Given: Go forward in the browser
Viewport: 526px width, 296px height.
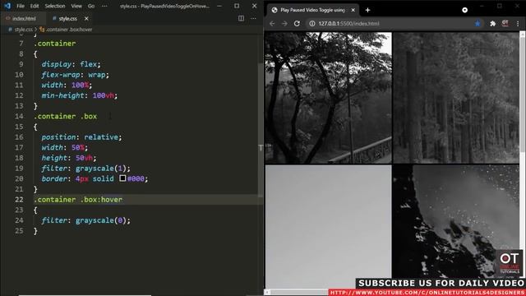Looking at the screenshot, I should click(x=284, y=24).
